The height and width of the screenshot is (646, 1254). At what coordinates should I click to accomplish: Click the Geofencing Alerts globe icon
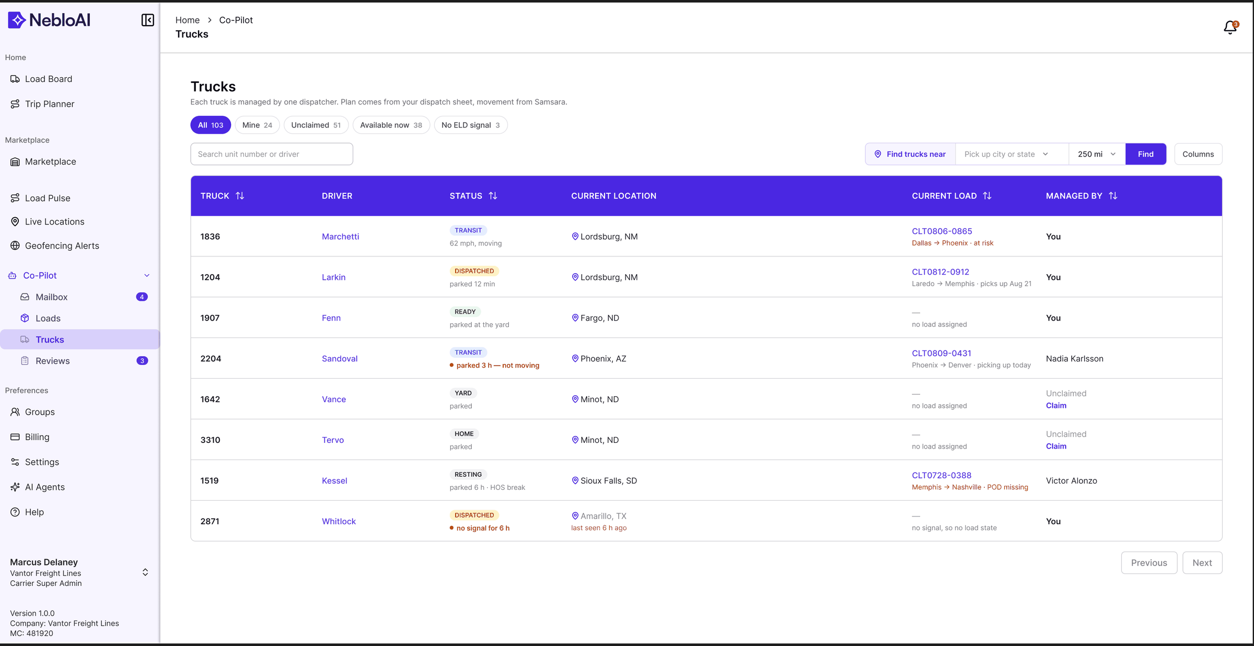(15, 245)
